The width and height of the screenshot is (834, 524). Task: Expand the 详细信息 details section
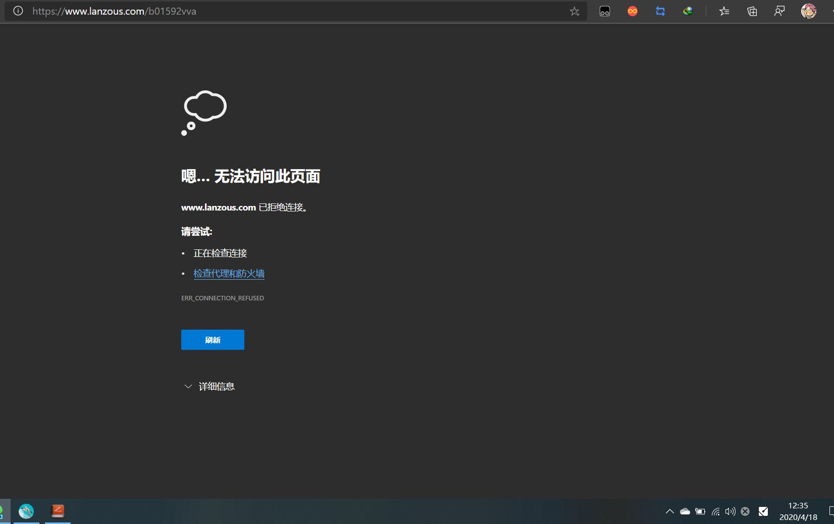click(x=210, y=386)
